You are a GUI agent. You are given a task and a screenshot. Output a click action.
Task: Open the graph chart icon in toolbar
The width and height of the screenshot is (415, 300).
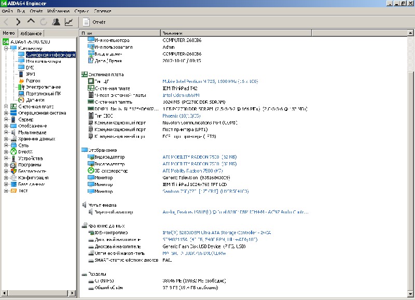point(68,22)
